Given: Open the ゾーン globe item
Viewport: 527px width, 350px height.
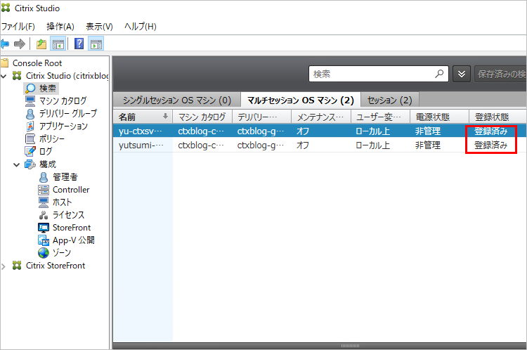Looking at the screenshot, I should [x=61, y=253].
